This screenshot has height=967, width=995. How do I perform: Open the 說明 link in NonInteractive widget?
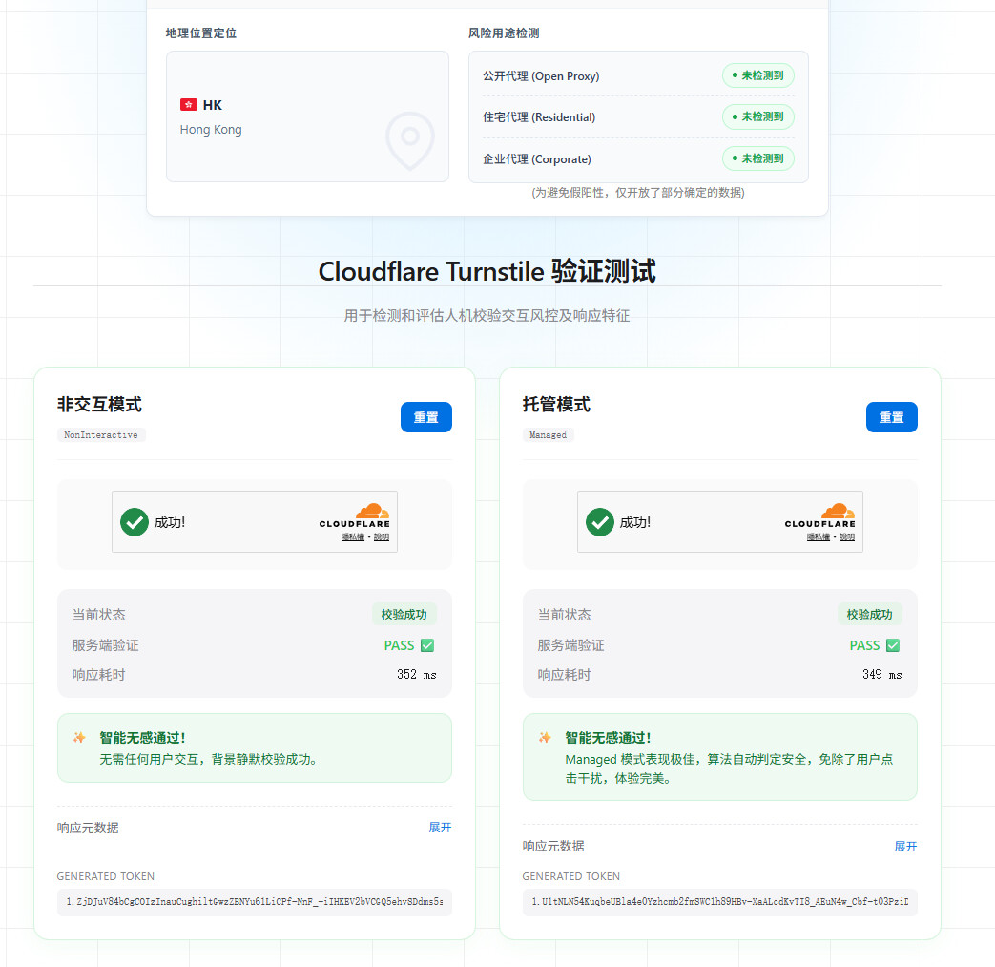point(382,537)
